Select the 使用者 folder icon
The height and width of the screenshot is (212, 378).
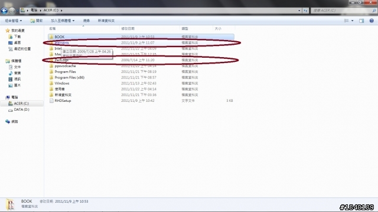(51, 89)
